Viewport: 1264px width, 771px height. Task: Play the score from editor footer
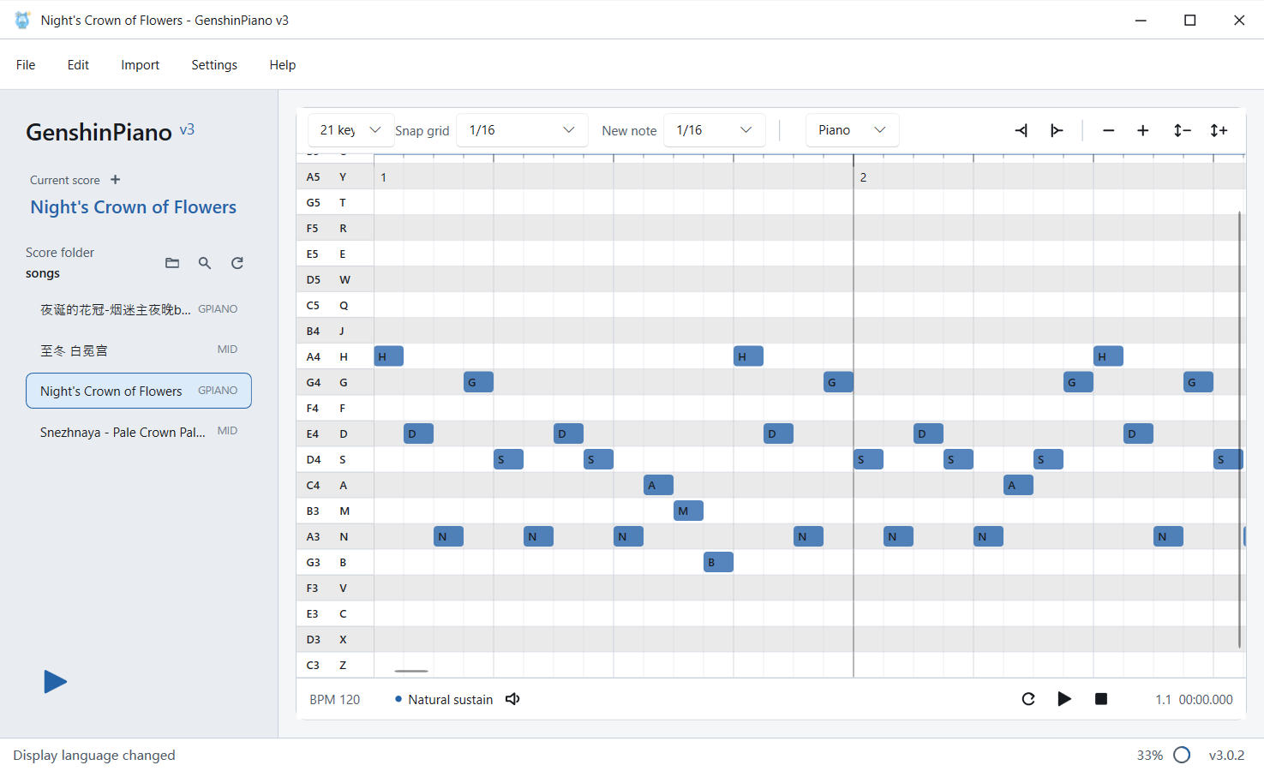tap(1064, 699)
